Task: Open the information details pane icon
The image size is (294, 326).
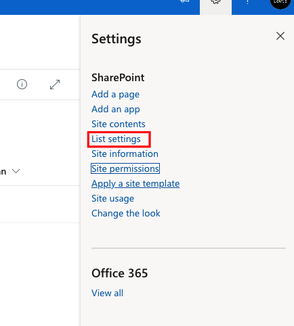Action: coord(22,85)
